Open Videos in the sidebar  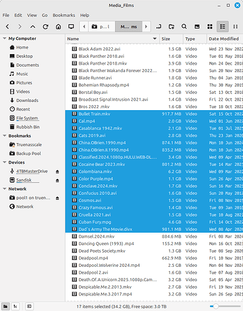point(23,91)
